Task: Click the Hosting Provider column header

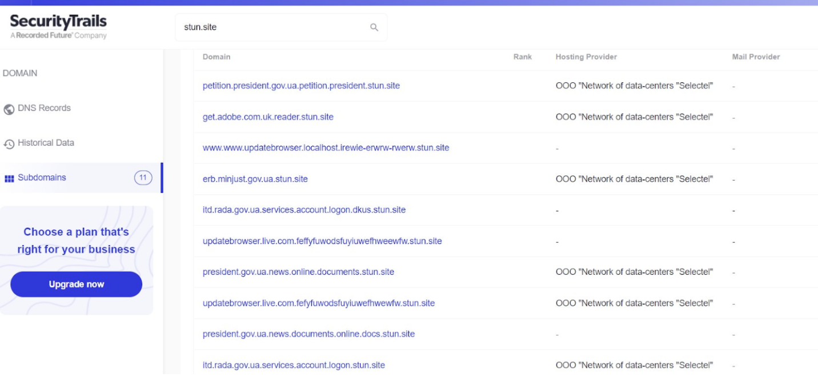Action: pyautogui.click(x=586, y=57)
